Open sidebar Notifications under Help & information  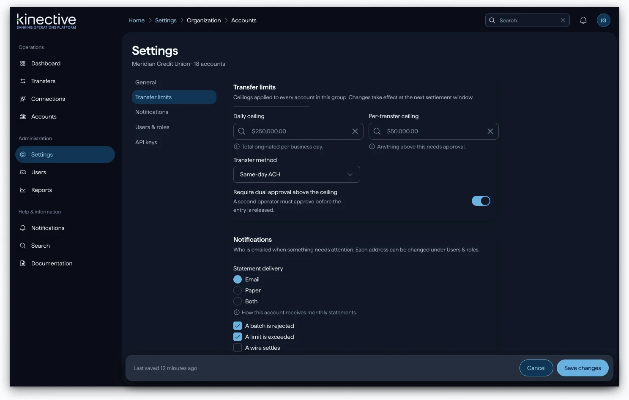pos(65,228)
